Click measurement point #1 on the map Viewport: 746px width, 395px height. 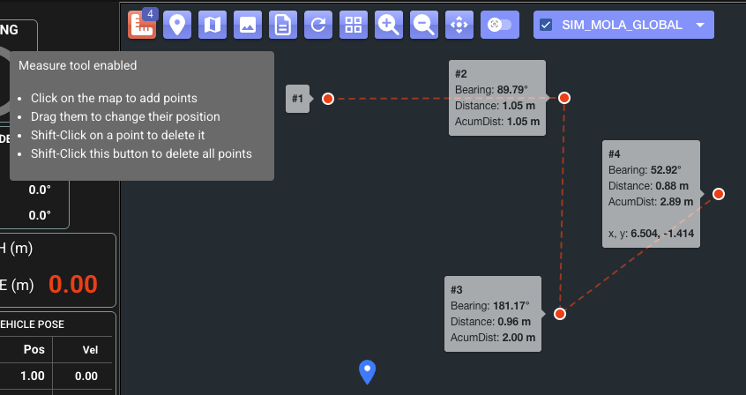point(328,99)
